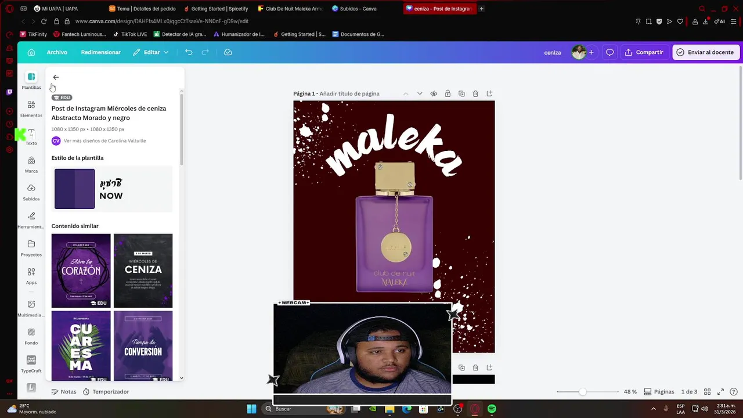Screen dimensions: 743x418
Task: Open the Fondo sidebar panel
Action: [31, 337]
